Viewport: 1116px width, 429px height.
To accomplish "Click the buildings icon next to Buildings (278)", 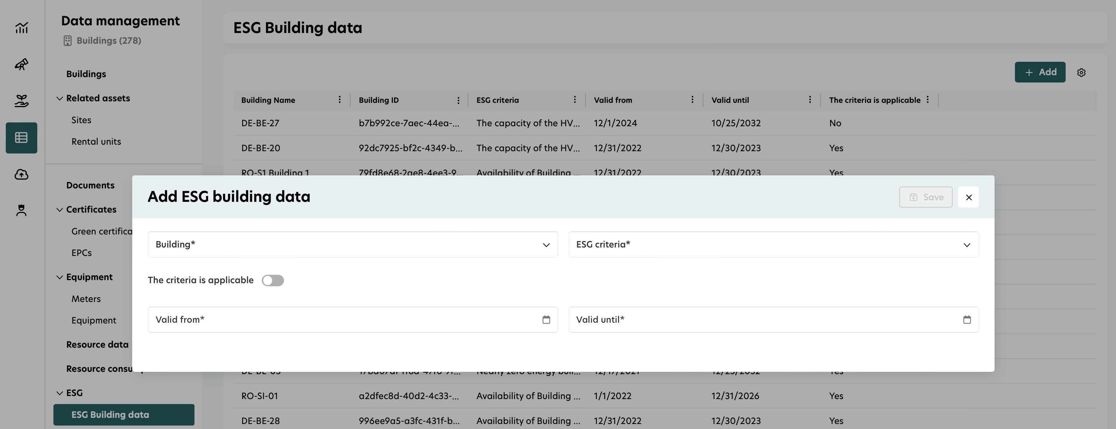I will click(67, 40).
